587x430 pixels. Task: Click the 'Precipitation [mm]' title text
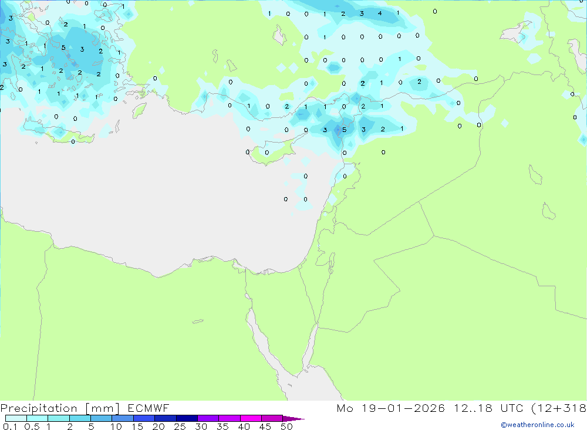(60, 408)
